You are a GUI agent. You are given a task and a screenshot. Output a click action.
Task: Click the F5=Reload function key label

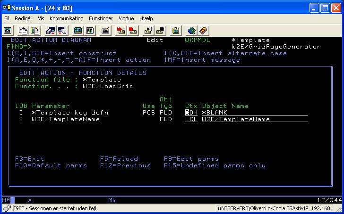(119, 159)
